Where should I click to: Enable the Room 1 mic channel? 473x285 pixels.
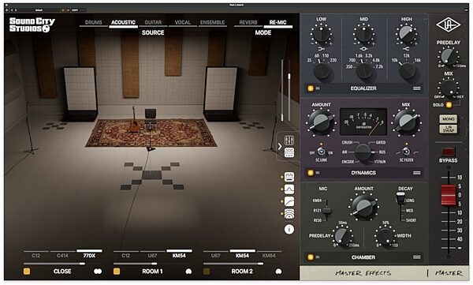coord(117,271)
